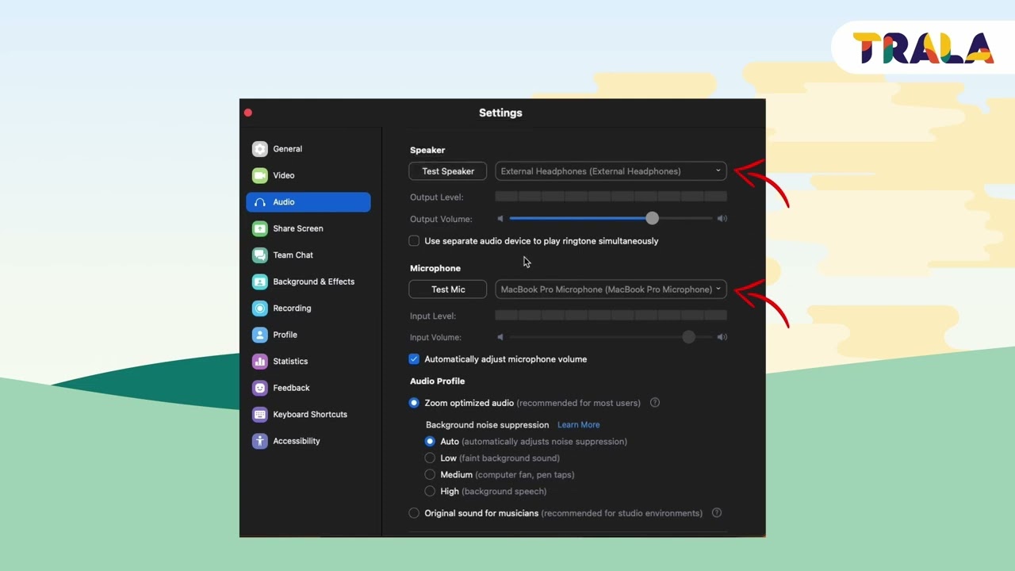The width and height of the screenshot is (1015, 571).
Task: Close the Settings window with red button
Action: click(248, 113)
